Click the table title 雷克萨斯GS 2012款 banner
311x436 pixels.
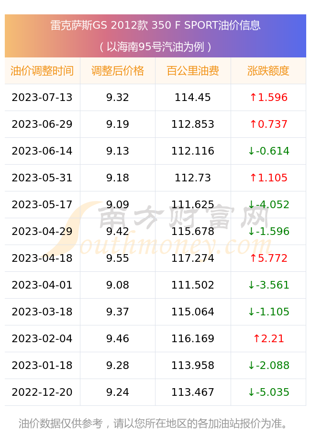155,25
